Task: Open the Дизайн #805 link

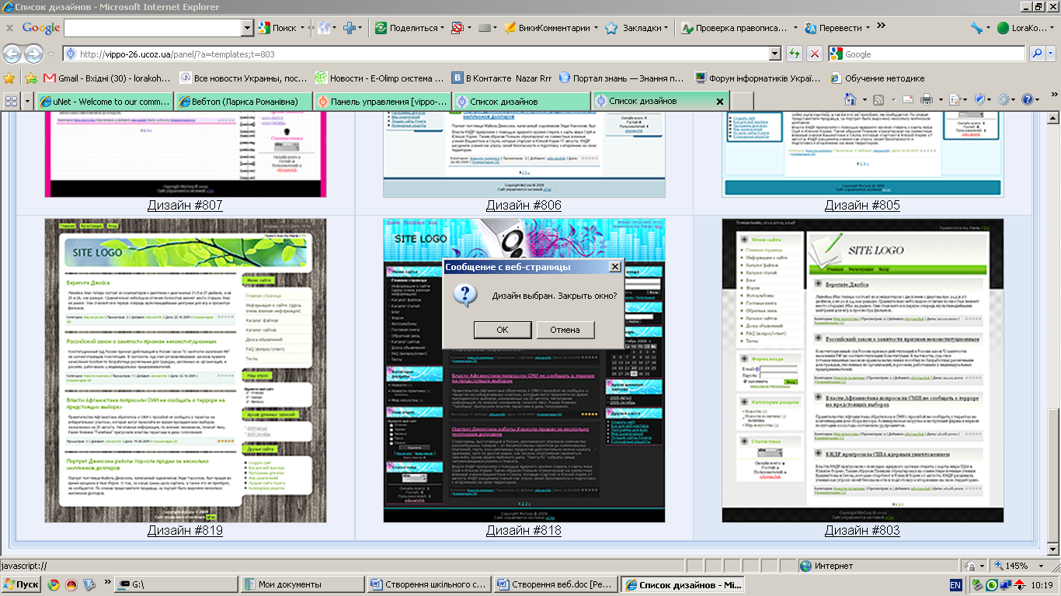Action: [x=862, y=206]
